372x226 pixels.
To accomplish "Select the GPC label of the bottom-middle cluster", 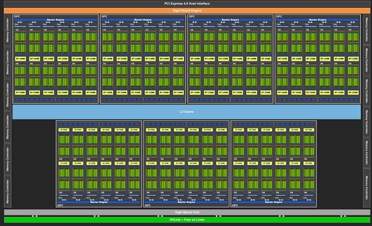I will (148, 205).
